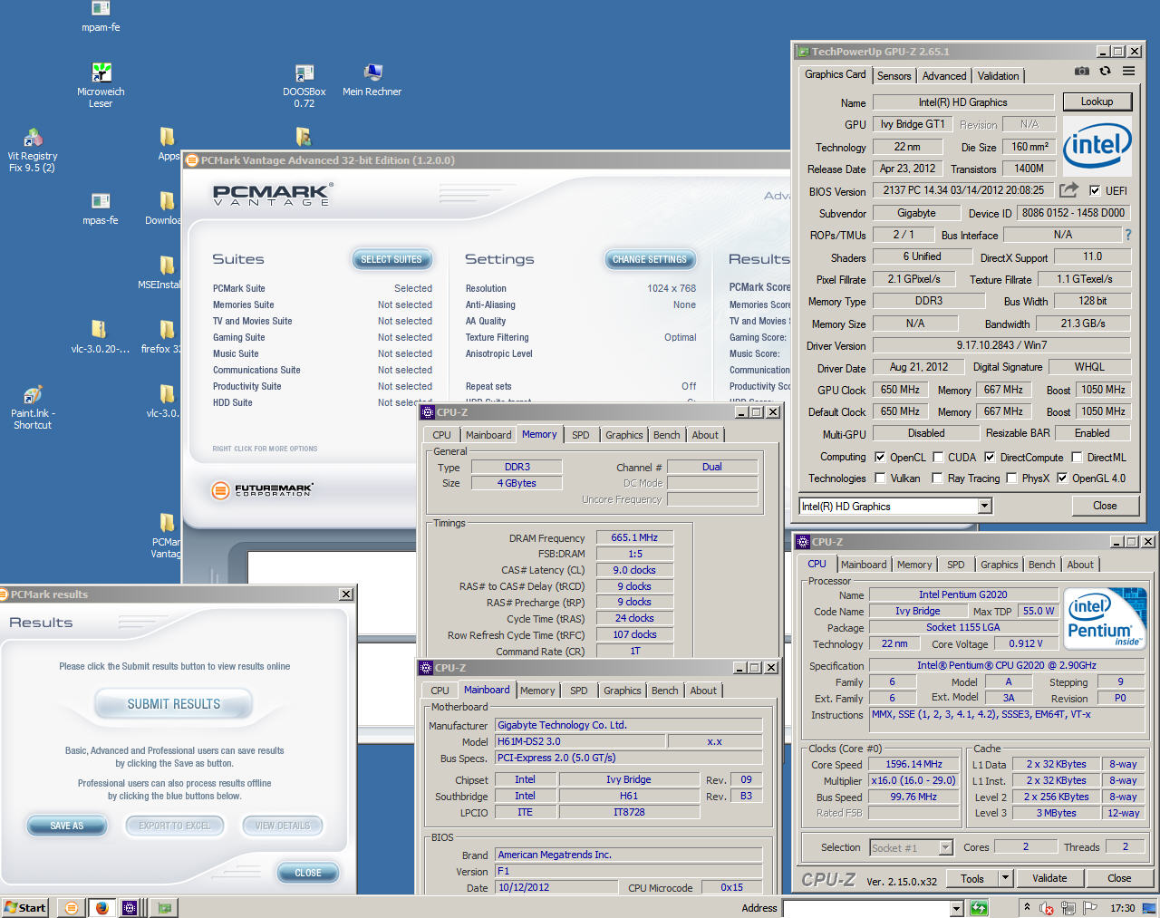The width and height of the screenshot is (1160, 918).
Task: Open Bench tab in CPU-Z Mainboard window
Action: (x=664, y=691)
